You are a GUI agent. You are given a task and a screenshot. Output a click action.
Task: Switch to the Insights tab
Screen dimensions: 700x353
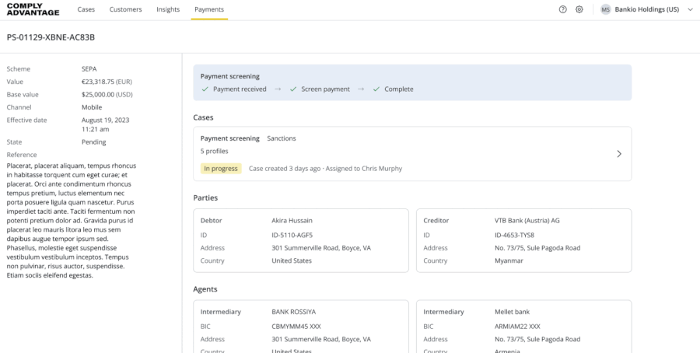click(x=168, y=9)
